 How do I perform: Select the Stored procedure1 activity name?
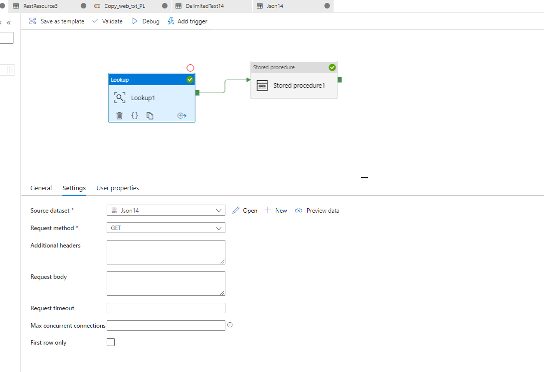pos(299,85)
